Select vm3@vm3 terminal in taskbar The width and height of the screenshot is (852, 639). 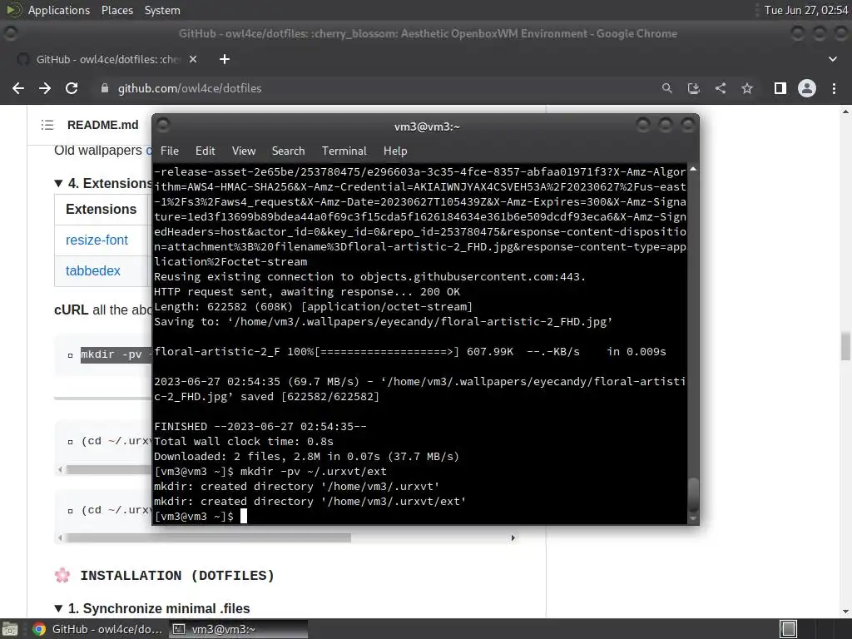(x=237, y=629)
